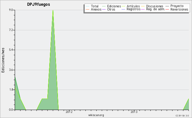Click the 5.4 y-axis label
The image size is (192, 118).
coord(11,50)
